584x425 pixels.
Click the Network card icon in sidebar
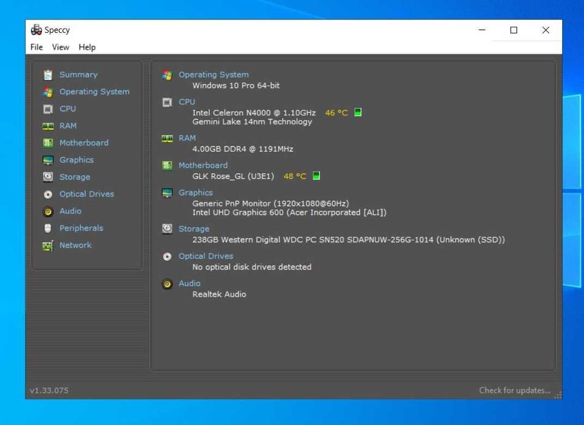(x=48, y=246)
